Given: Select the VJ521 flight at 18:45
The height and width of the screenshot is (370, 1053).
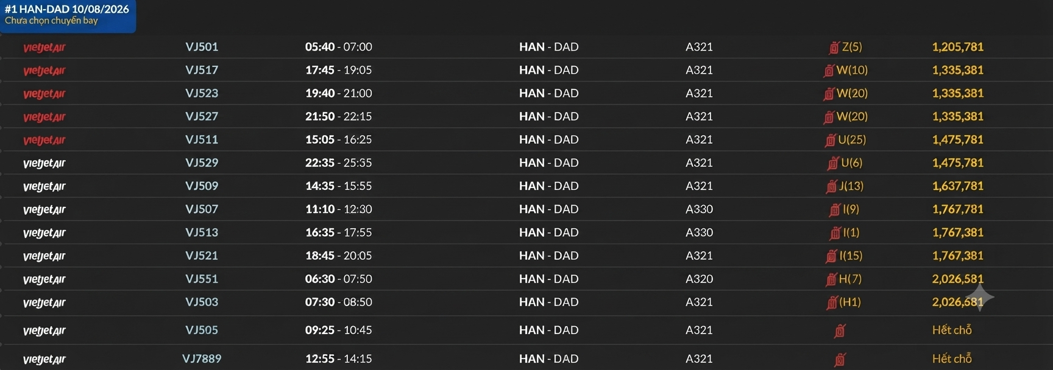Looking at the screenshot, I should tap(202, 256).
